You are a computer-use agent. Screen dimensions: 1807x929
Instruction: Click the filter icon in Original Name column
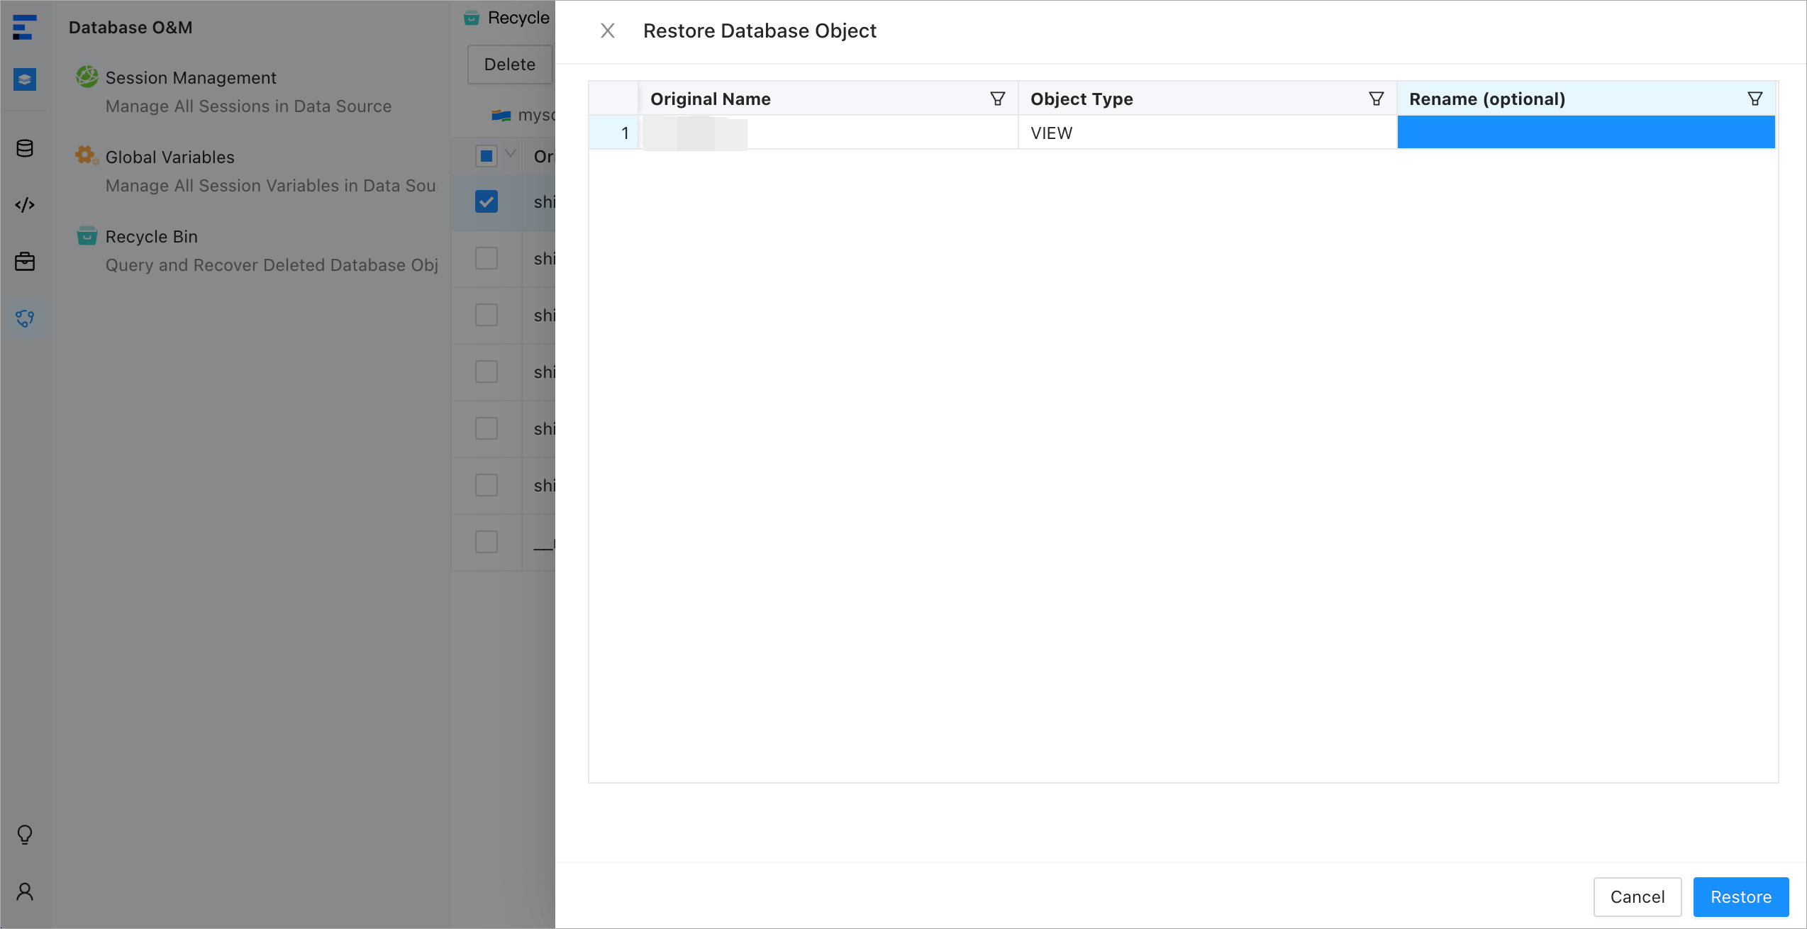point(997,99)
